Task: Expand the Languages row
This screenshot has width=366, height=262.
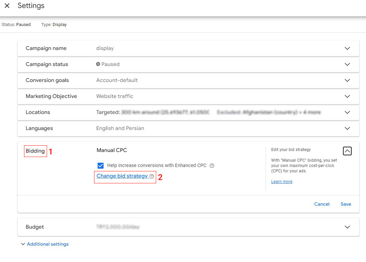Action: point(347,128)
